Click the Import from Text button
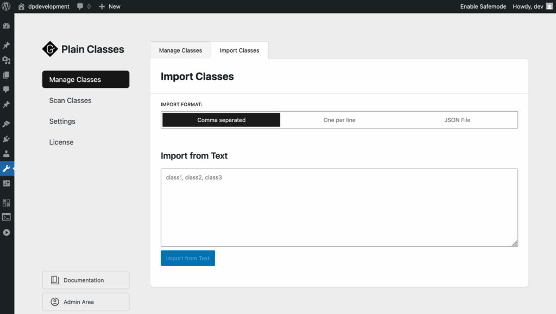 (188, 258)
